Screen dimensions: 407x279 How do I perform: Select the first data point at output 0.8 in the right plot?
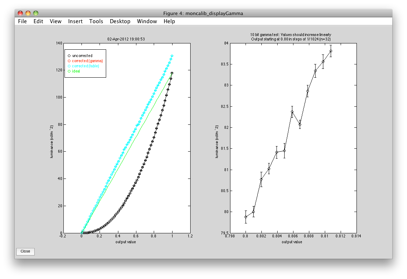coord(246,217)
